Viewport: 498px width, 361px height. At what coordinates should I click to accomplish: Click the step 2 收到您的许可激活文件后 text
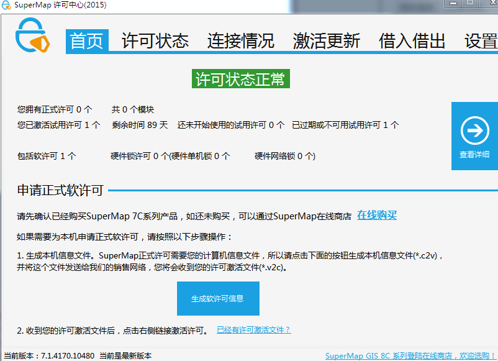coord(114,331)
